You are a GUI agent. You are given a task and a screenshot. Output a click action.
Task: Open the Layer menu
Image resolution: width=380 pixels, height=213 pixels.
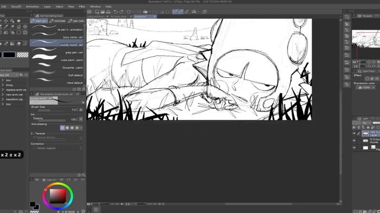[x=47, y=6]
